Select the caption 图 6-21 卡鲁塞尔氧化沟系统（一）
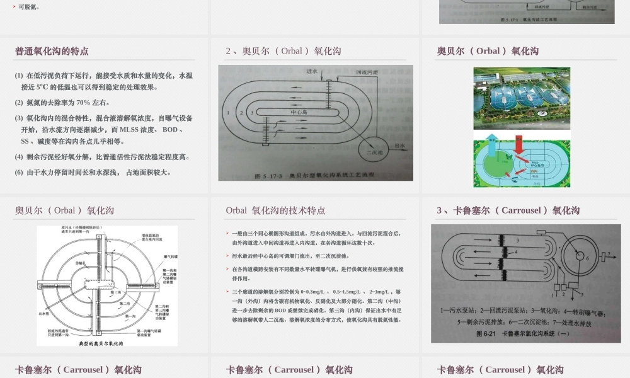The height and width of the screenshot is (378, 630). click(523, 333)
